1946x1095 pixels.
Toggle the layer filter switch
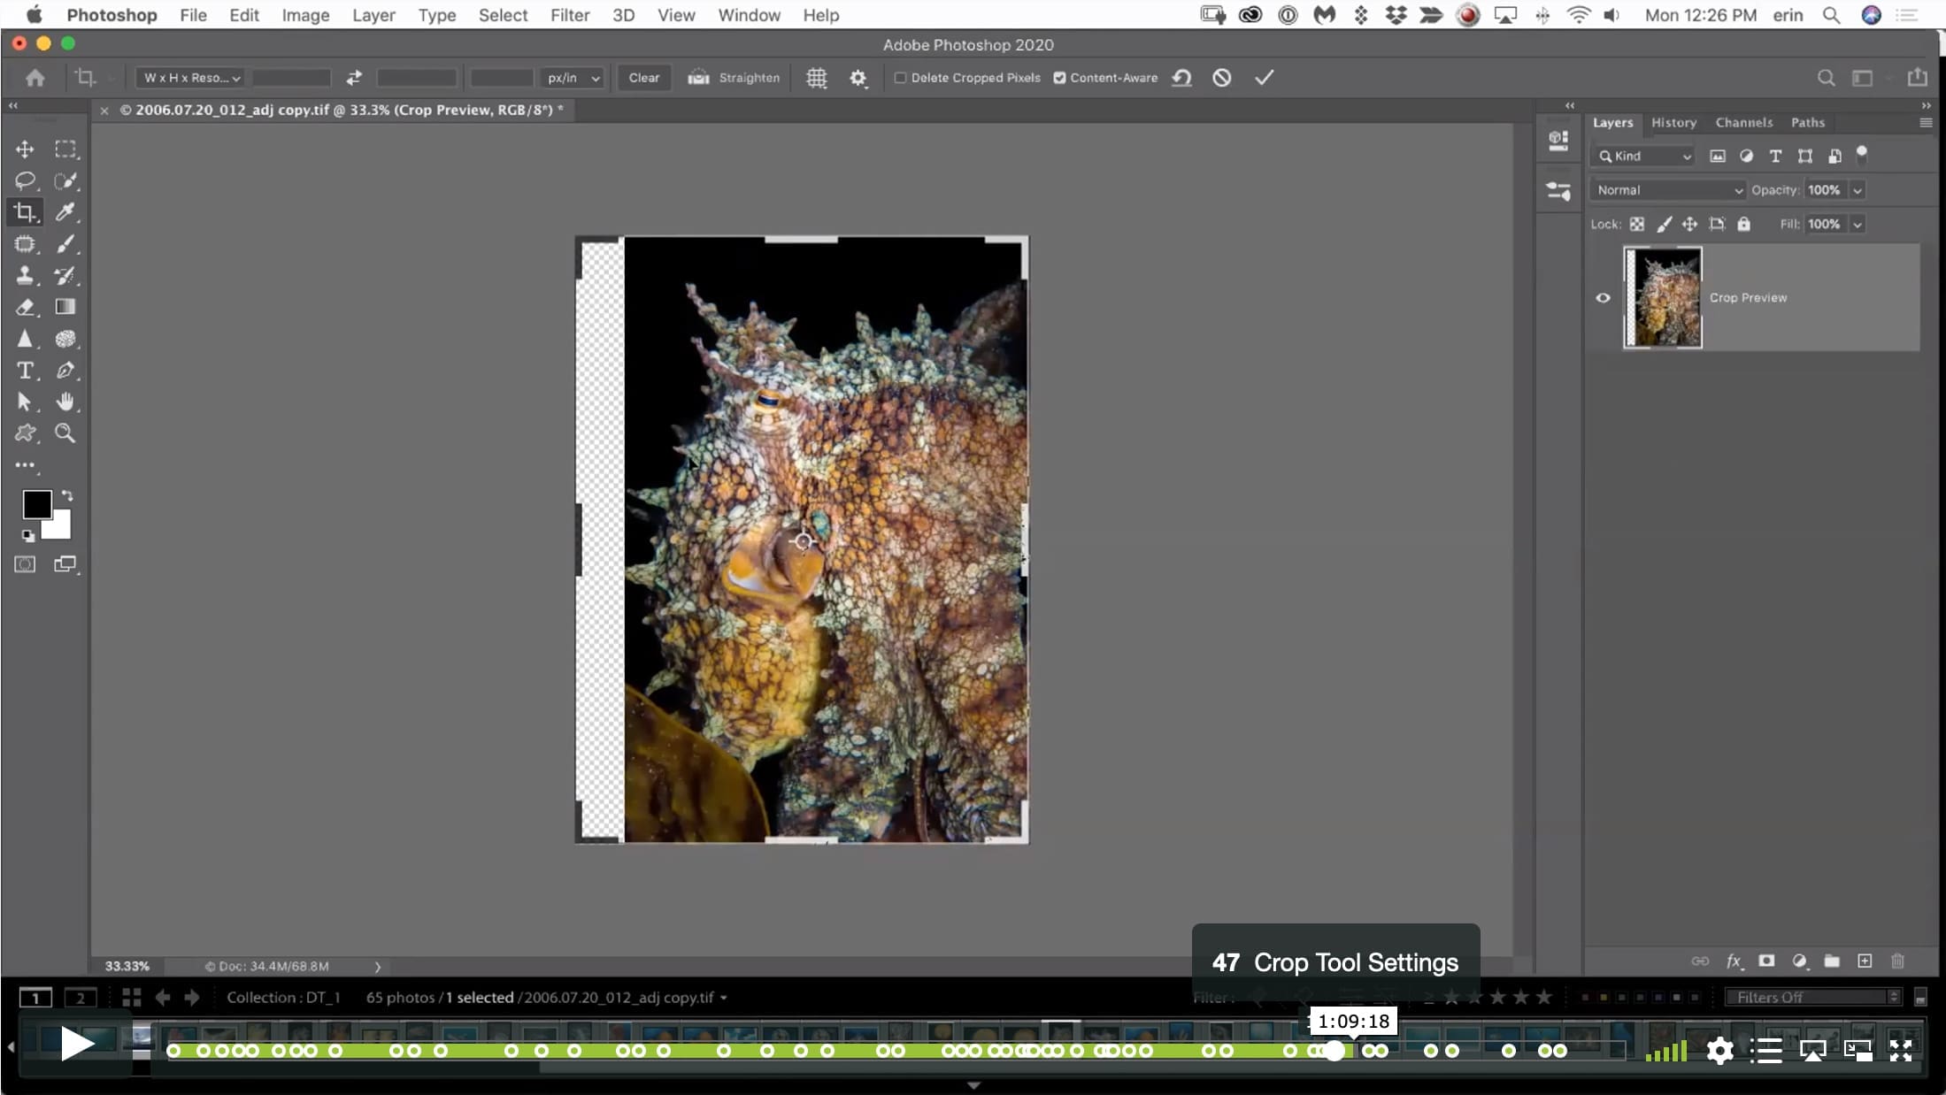(1862, 155)
